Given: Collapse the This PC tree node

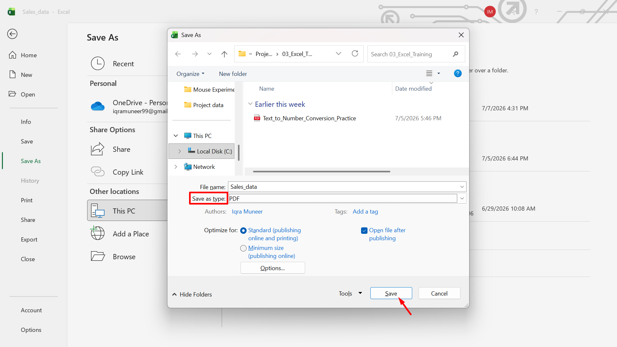Looking at the screenshot, I should tap(176, 136).
